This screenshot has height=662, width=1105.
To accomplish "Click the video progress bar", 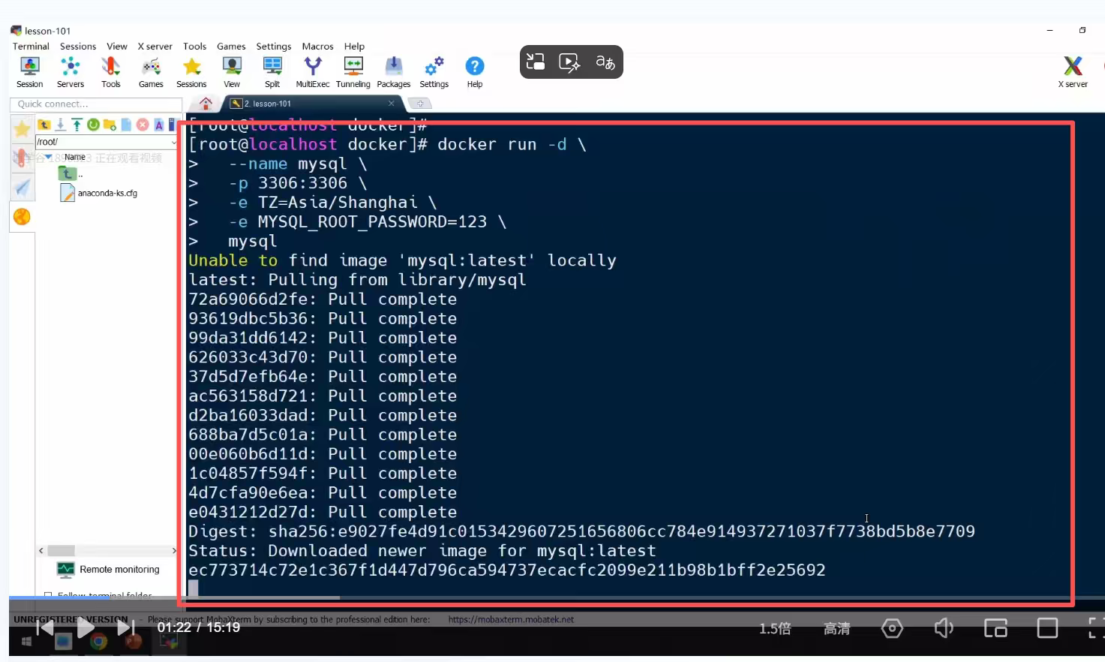I will 557,598.
